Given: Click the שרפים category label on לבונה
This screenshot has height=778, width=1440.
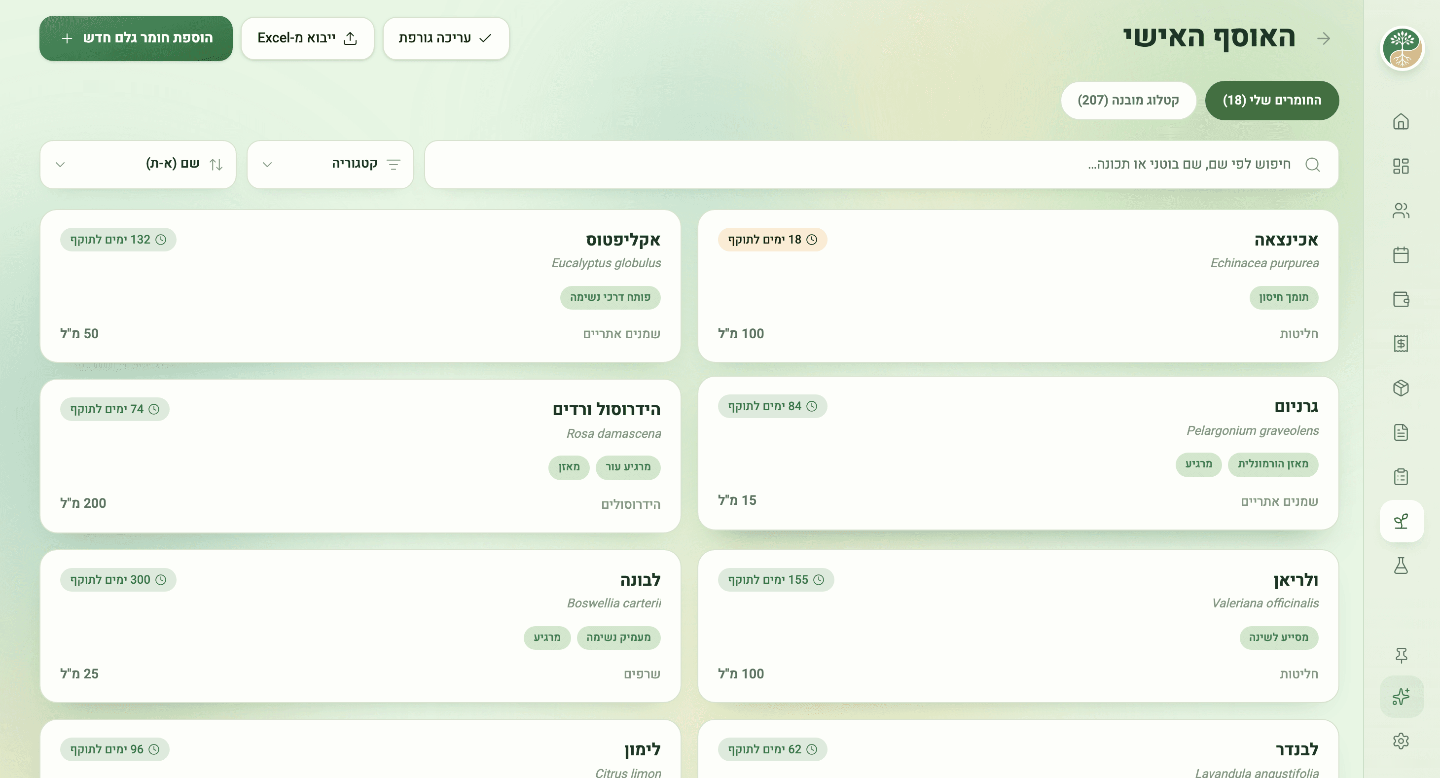Looking at the screenshot, I should tap(642, 674).
